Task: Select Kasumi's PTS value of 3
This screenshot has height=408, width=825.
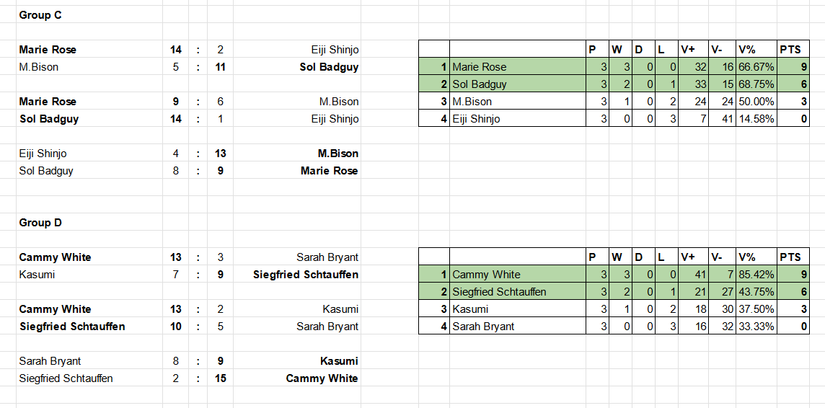Action: pos(793,309)
